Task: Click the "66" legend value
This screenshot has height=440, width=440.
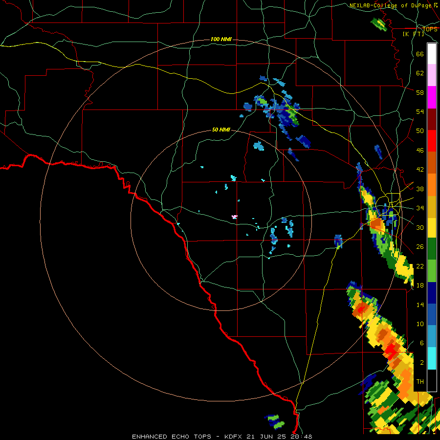Action: pos(420,54)
